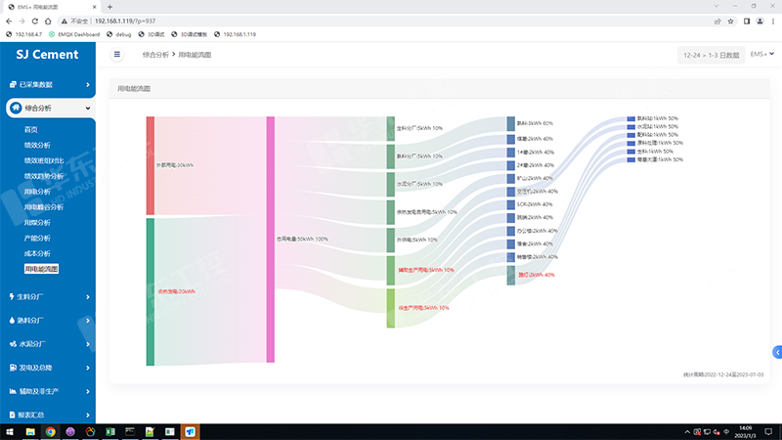Click the pink 总用电量 Sankey node bar

tap(271, 240)
